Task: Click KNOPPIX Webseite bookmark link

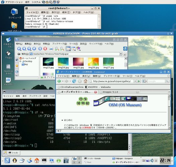Action: [x=98, y=87]
